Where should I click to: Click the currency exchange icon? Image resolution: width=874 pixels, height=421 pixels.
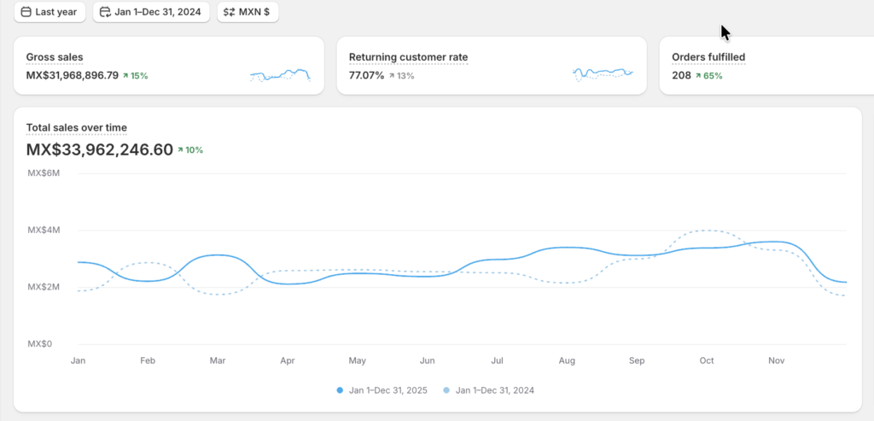coord(230,13)
